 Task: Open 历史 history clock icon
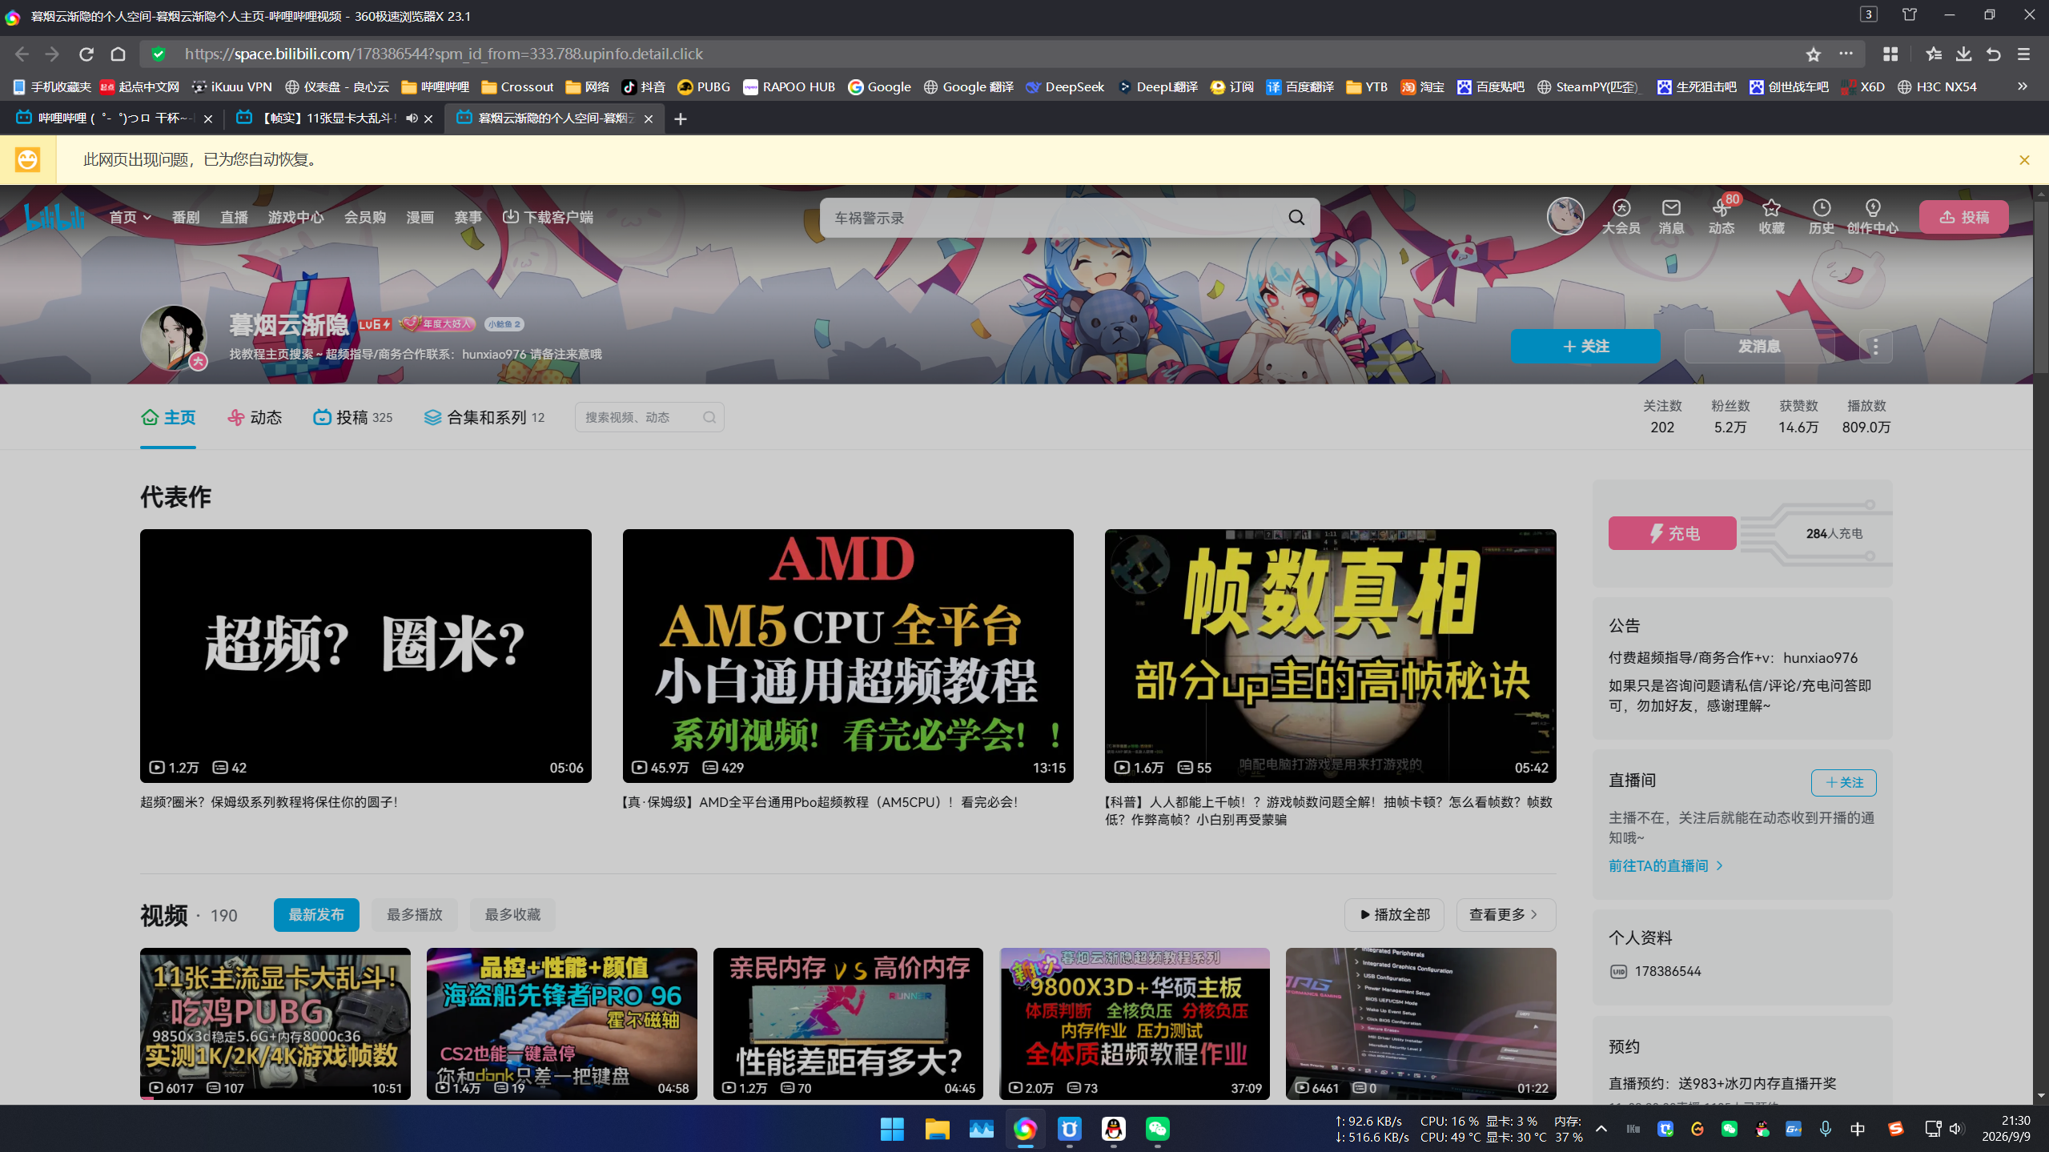click(1821, 217)
